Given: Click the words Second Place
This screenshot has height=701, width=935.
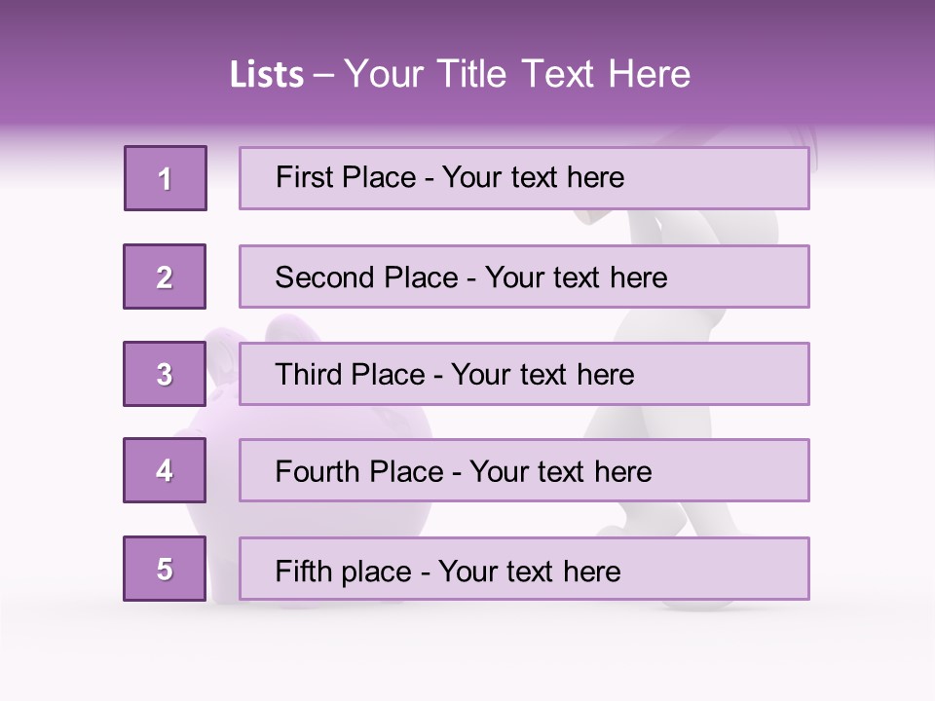Looking at the screenshot, I should [x=367, y=277].
